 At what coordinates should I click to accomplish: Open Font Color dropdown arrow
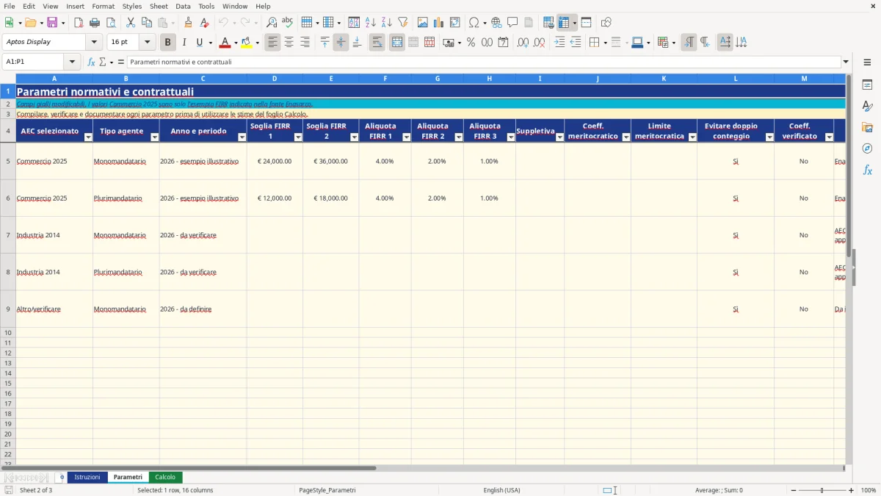236,43
